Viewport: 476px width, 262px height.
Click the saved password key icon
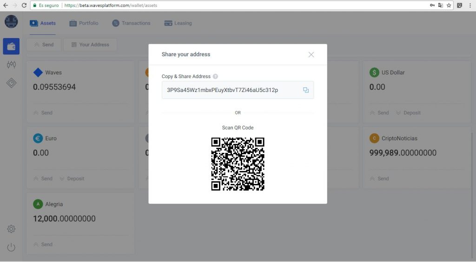tap(432, 5)
